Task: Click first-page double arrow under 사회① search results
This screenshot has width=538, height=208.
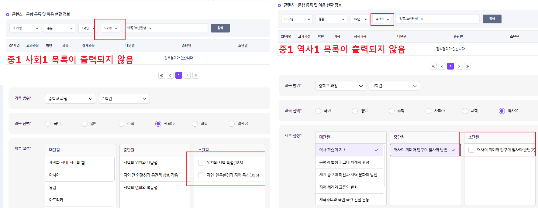Action: coord(162,75)
